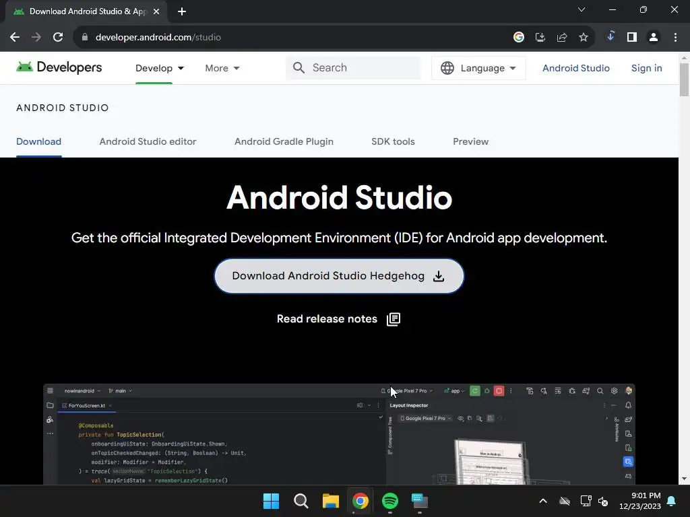Open the Chrome profile menu
The width and height of the screenshot is (690, 517).
click(654, 38)
